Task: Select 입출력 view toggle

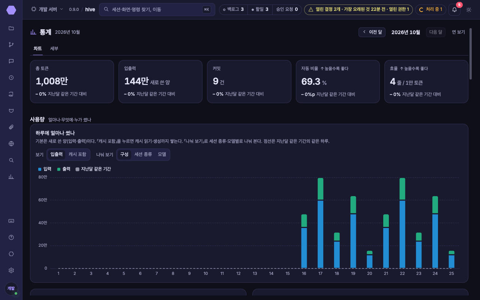Action: pyautogui.click(x=57, y=154)
